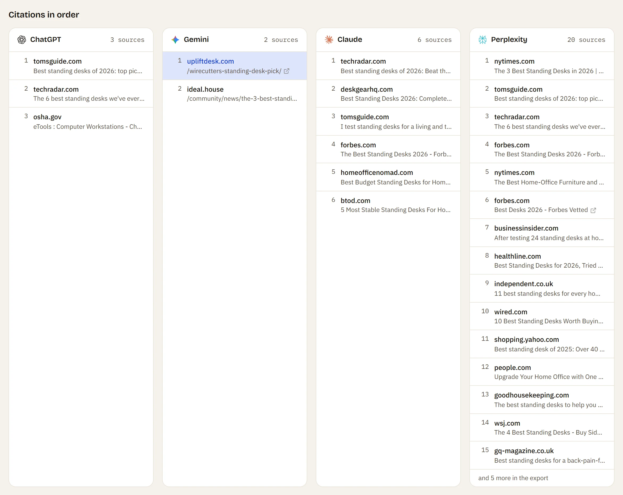The image size is (623, 495).
Task: Open homeofficenomad.com citation
Action: 388,177
